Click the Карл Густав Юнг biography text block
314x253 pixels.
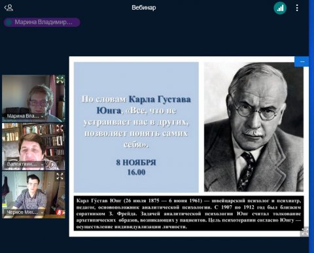pyautogui.click(x=188, y=213)
